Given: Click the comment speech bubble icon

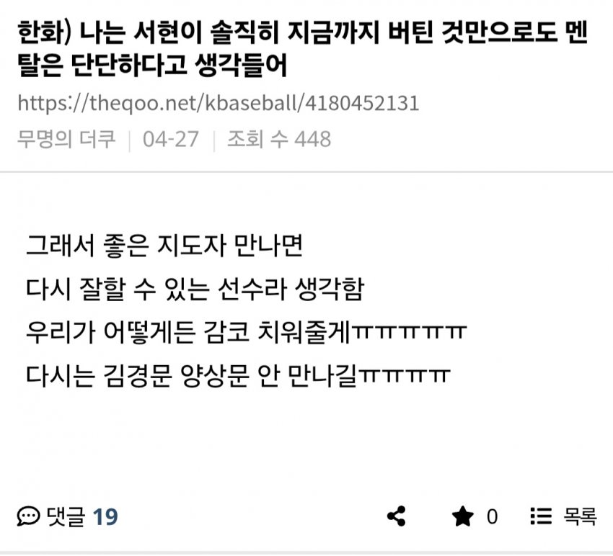Looking at the screenshot, I should pos(28,516).
